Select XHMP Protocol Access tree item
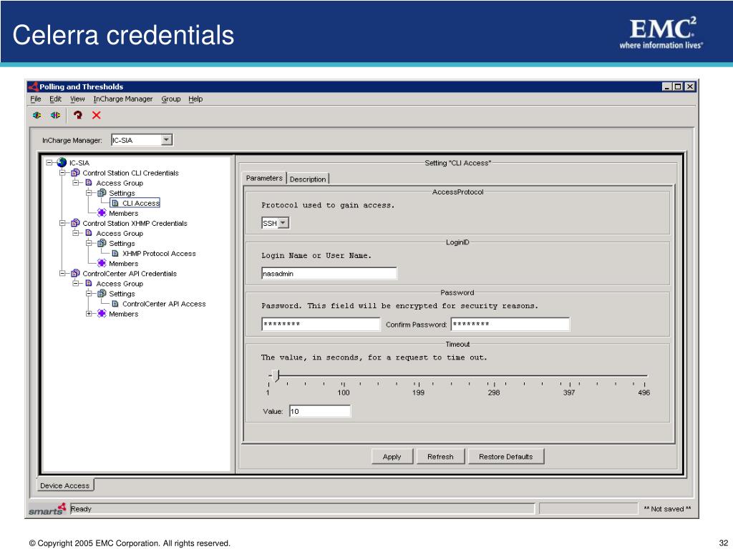Viewport: 733px width, 549px height. pos(158,254)
